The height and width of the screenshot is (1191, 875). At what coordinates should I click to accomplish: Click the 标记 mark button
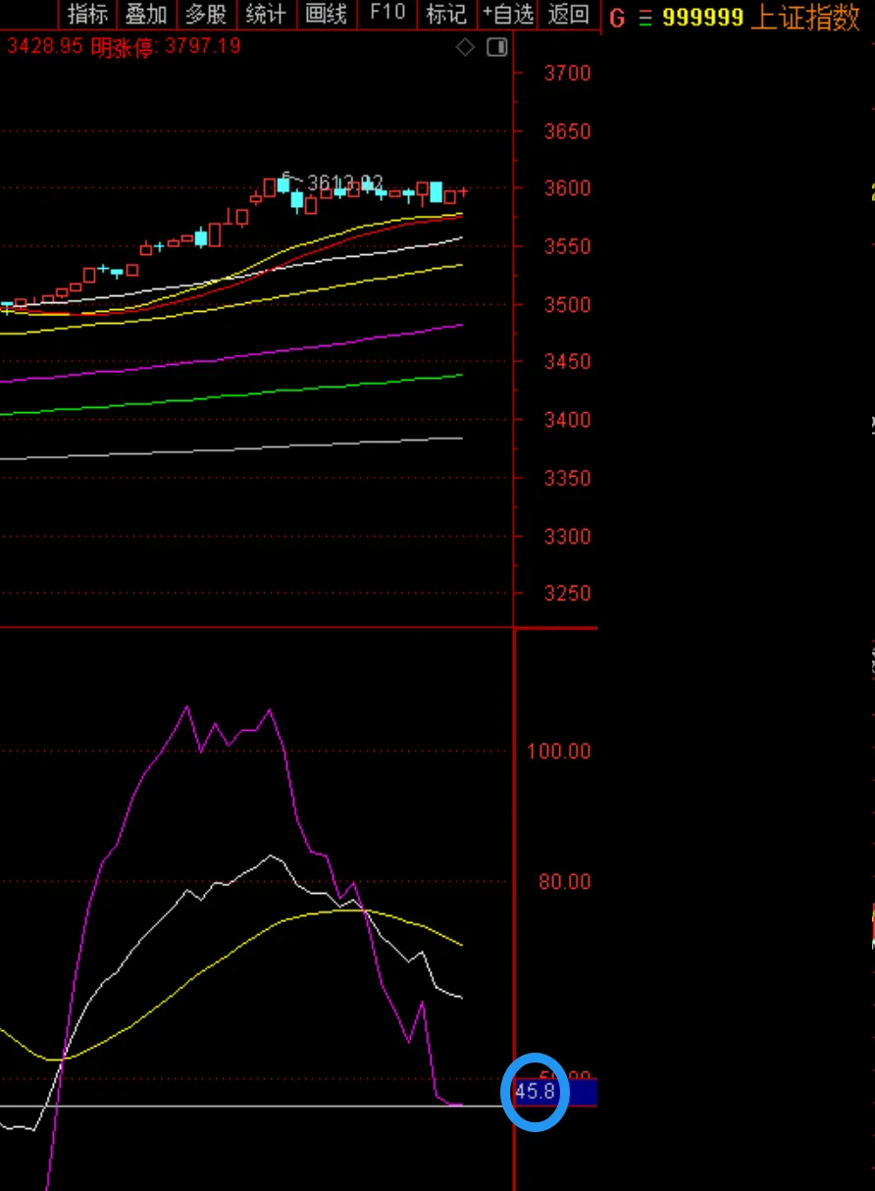[446, 14]
